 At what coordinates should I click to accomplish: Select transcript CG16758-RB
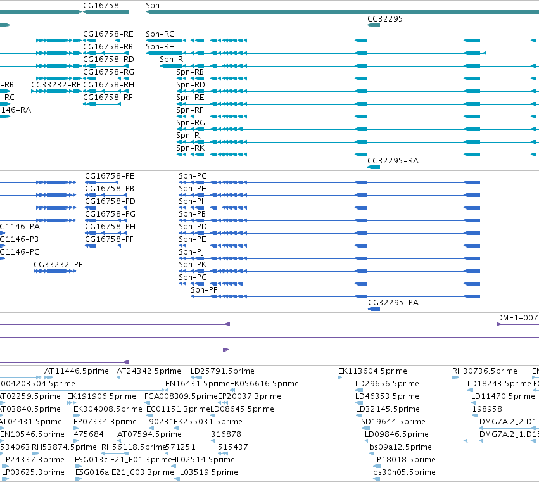[108, 47]
